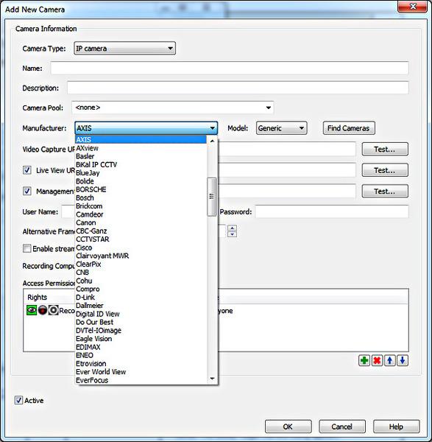
Task: Pick Camdeor from the list
Action: click(x=141, y=214)
